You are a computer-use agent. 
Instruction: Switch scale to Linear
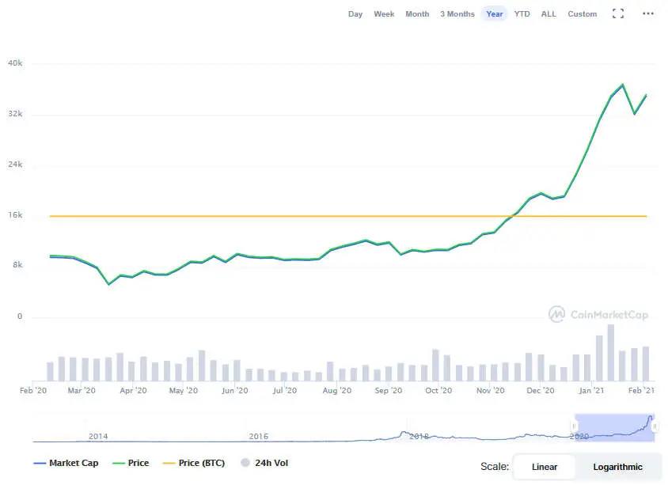pos(545,467)
